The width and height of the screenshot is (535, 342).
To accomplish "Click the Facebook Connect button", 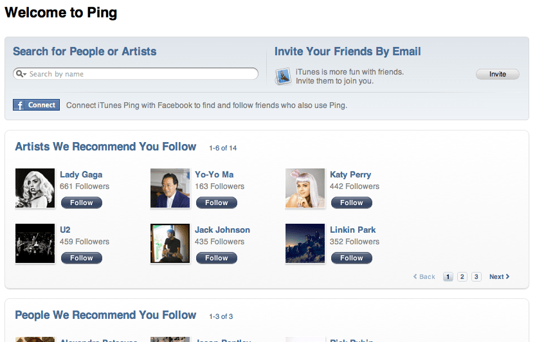I will [36, 105].
